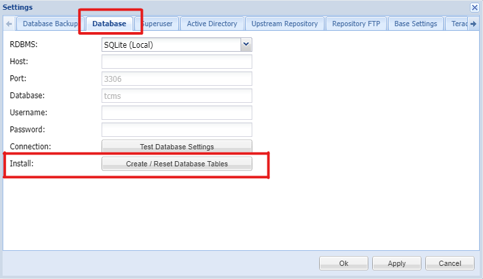483x279 pixels.
Task: Click in the Host input field
Action: pyautogui.click(x=176, y=62)
